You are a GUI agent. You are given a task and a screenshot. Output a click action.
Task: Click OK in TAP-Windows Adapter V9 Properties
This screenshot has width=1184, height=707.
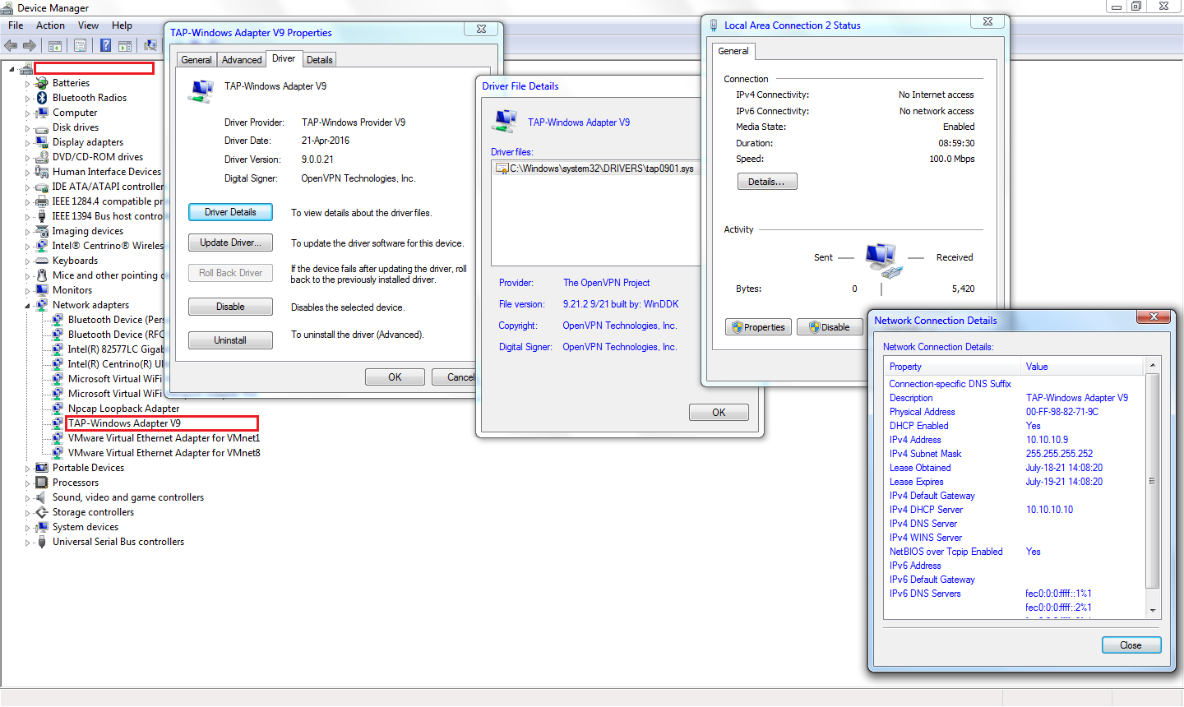[395, 377]
